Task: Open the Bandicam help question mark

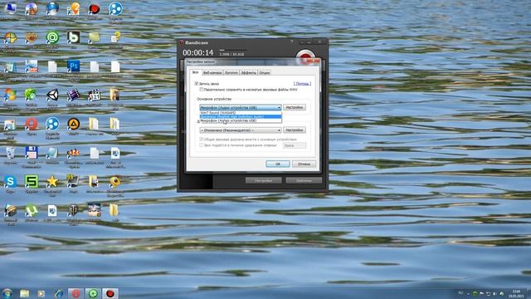Action: click(292, 42)
